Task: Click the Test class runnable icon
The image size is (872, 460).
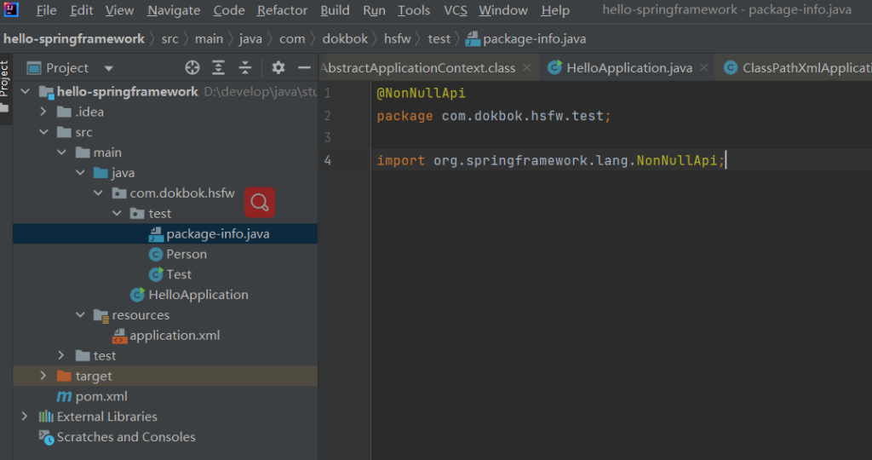Action: point(156,274)
